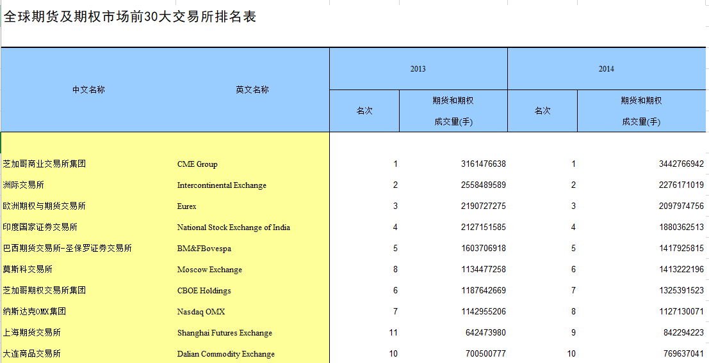Click the value 1880362513
Image resolution: width=709 pixels, height=363 pixels.
click(x=681, y=228)
